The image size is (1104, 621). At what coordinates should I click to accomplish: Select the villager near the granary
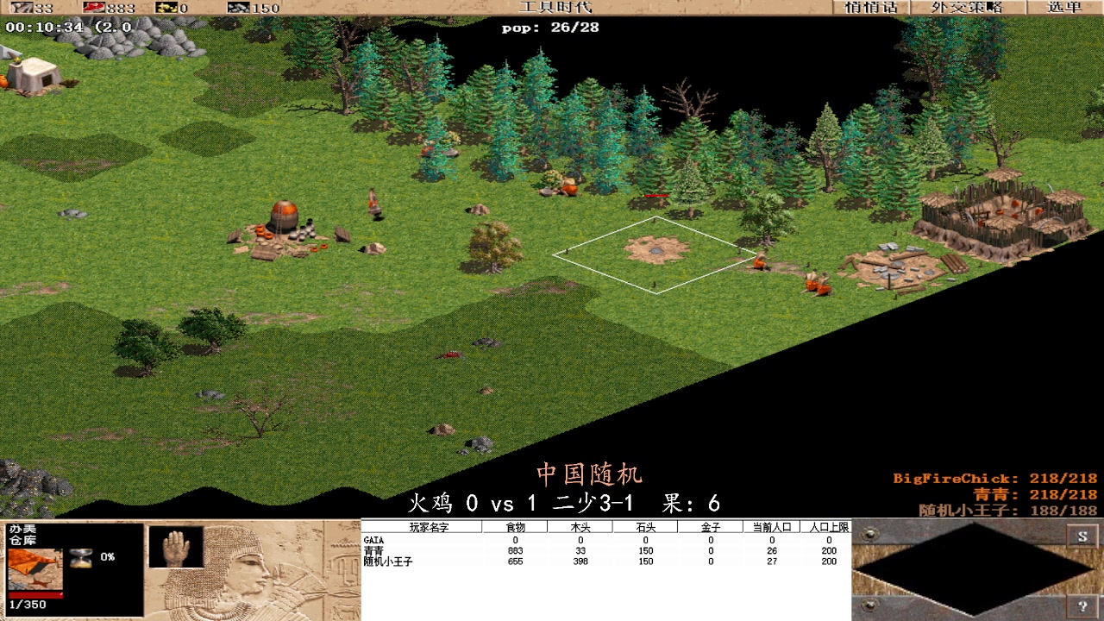click(374, 204)
